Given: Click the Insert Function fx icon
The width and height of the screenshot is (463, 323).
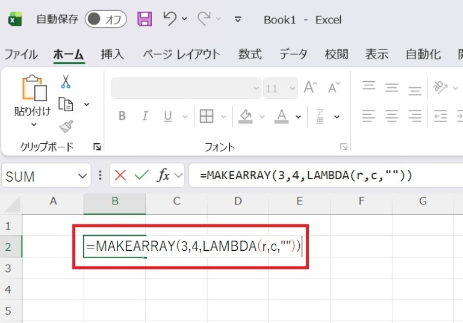Looking at the screenshot, I should point(164,175).
